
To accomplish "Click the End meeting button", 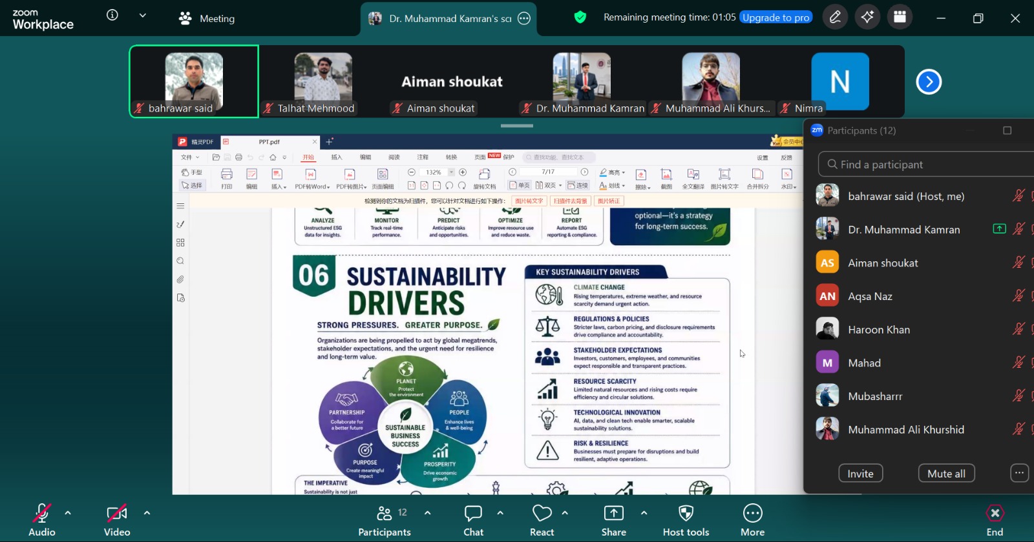I will tap(995, 520).
